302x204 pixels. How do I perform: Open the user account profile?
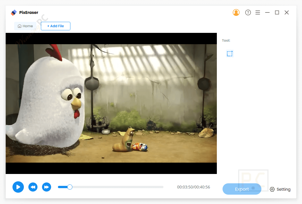click(x=236, y=12)
